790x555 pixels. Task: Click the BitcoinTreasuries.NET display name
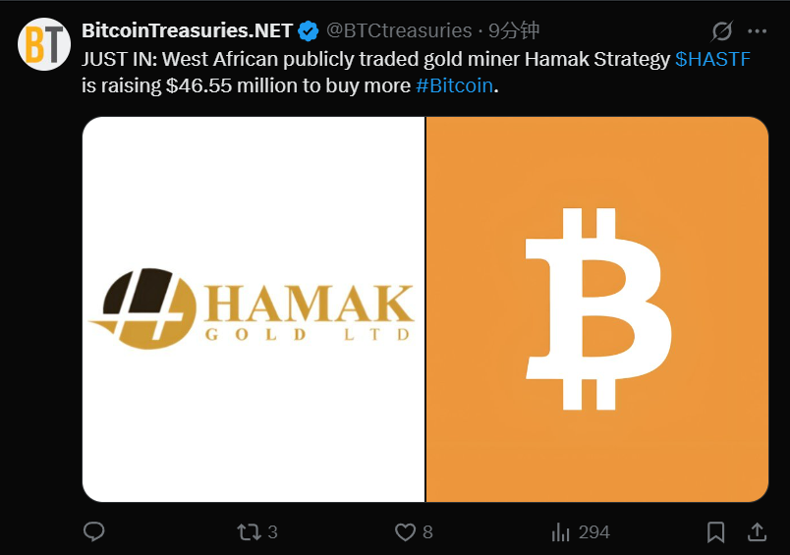tap(187, 31)
